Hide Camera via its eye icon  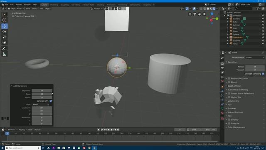[263, 18]
